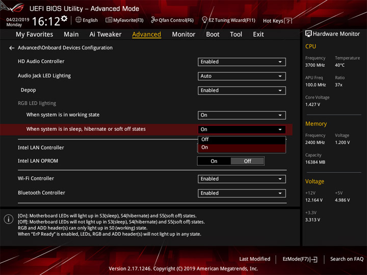Viewport: 367px width, 275px height.
Task: Select HD Audio Controller label
Action: 41,62
